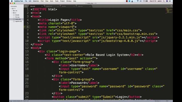Click the 'Login Page' title text
The width and height of the screenshot is (182, 102).
coord(59,20)
